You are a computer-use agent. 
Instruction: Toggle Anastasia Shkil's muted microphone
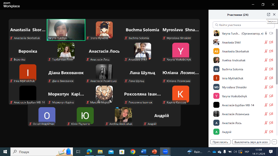266,42
